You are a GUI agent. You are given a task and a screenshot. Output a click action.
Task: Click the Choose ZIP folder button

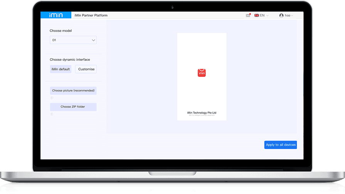[73, 107]
